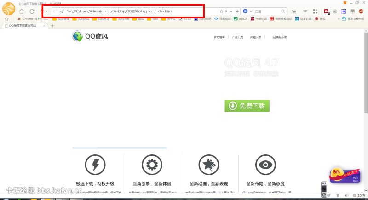Open the 产品历史 navigation link

[237, 37]
